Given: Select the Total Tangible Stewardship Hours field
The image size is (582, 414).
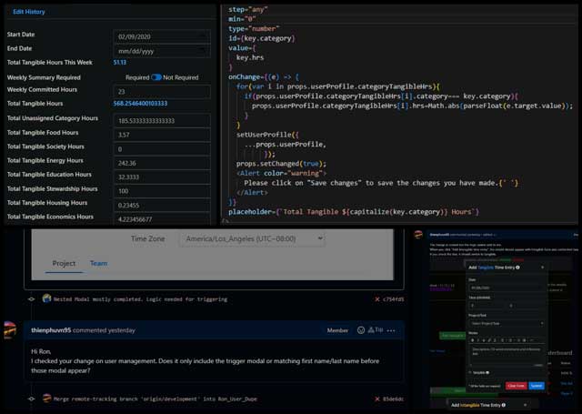Looking at the screenshot, I should (x=162, y=191).
